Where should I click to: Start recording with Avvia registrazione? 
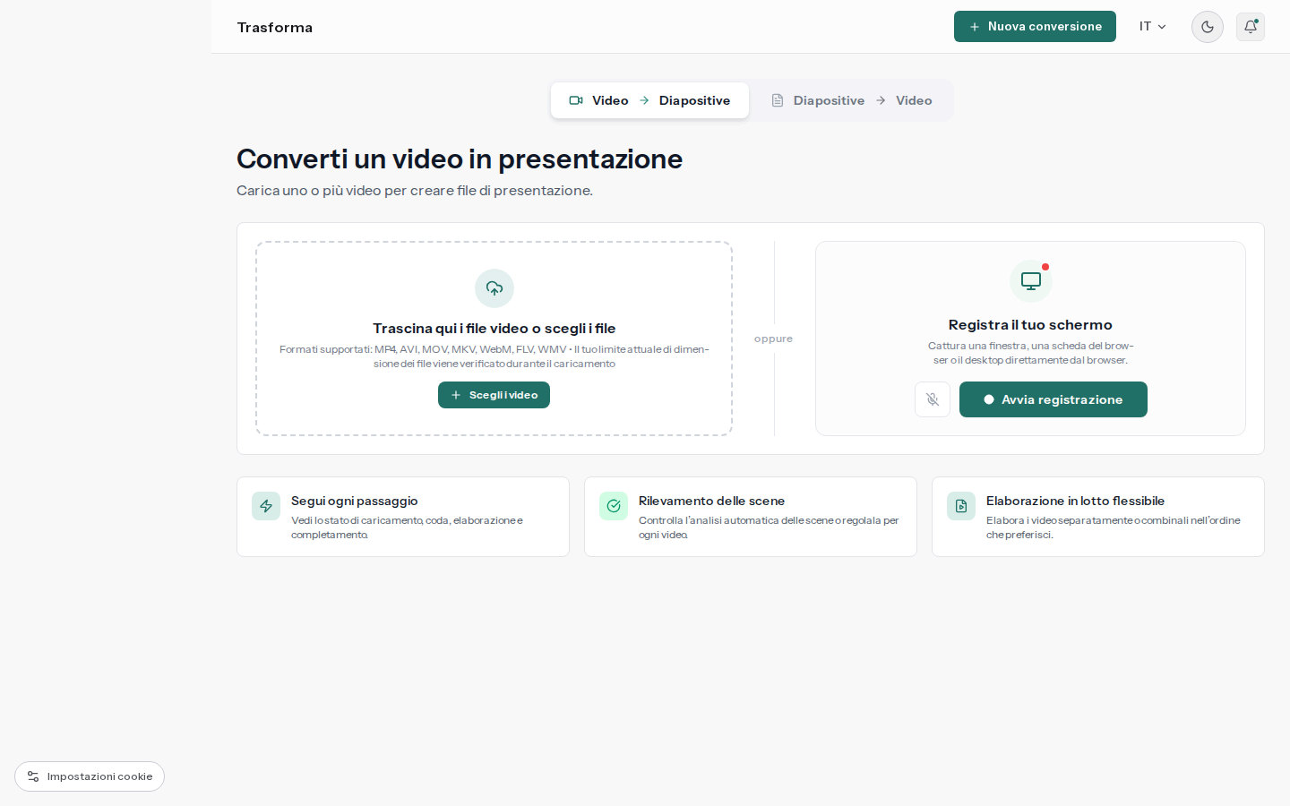pyautogui.click(x=1053, y=399)
